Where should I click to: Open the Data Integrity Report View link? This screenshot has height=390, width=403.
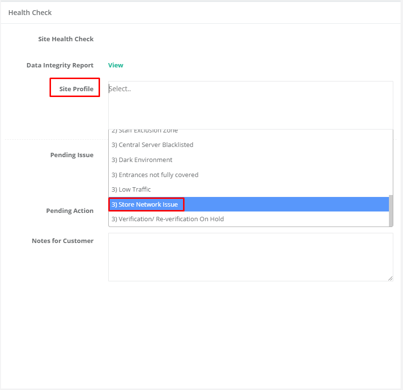[116, 65]
